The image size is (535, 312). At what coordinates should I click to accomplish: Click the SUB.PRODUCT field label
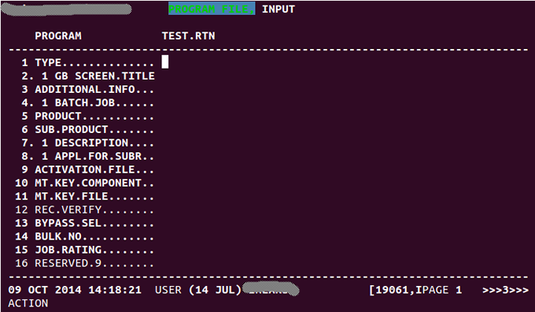[x=72, y=129]
